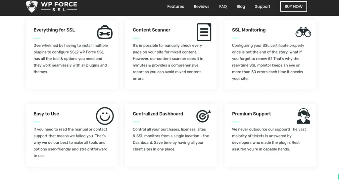Click the toolbox icon beside Everything for SSL
This screenshot has height=184, width=339.
tap(105, 32)
